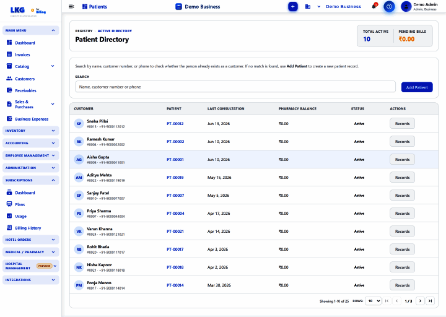Click Rohit Bhatia's name

pyautogui.click(x=98, y=247)
